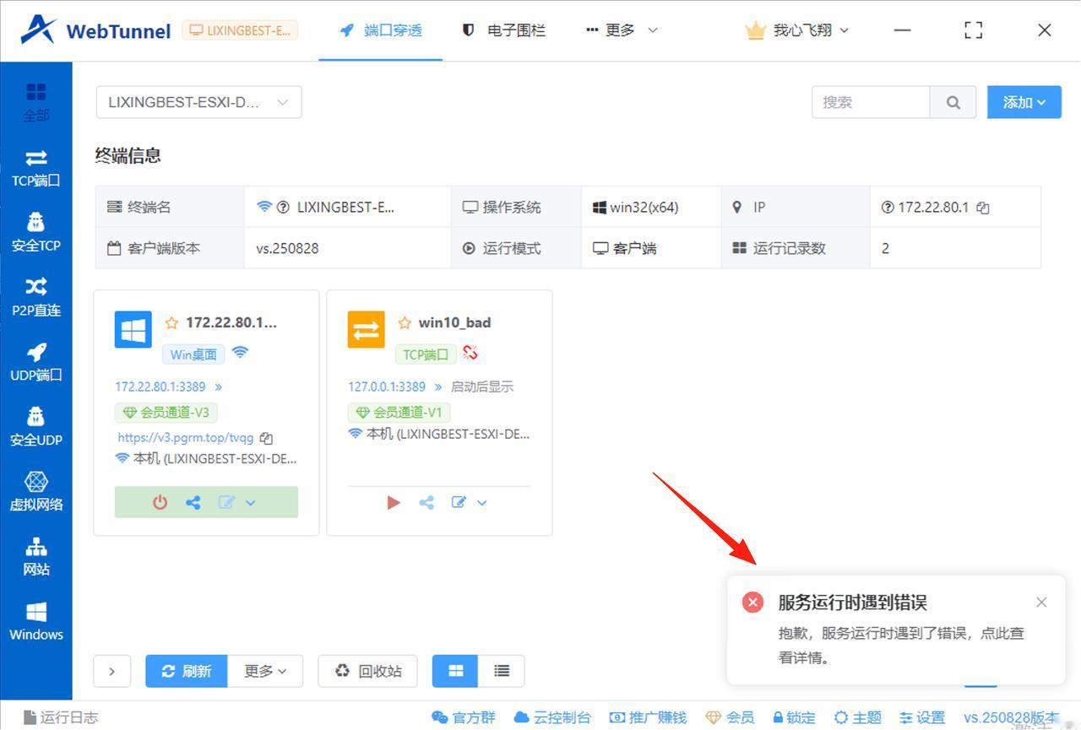Dismiss the 服务运行时遇到错误 notification
This screenshot has width=1081, height=730.
(x=1041, y=602)
